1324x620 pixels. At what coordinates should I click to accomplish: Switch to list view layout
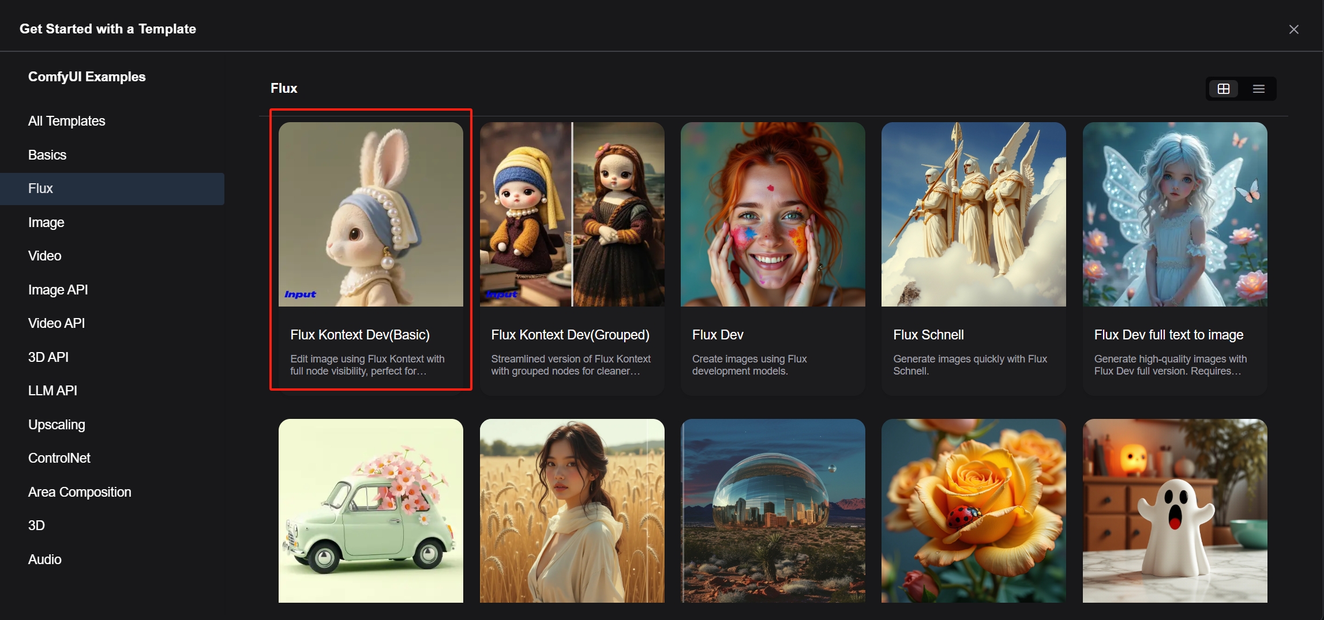1259,89
